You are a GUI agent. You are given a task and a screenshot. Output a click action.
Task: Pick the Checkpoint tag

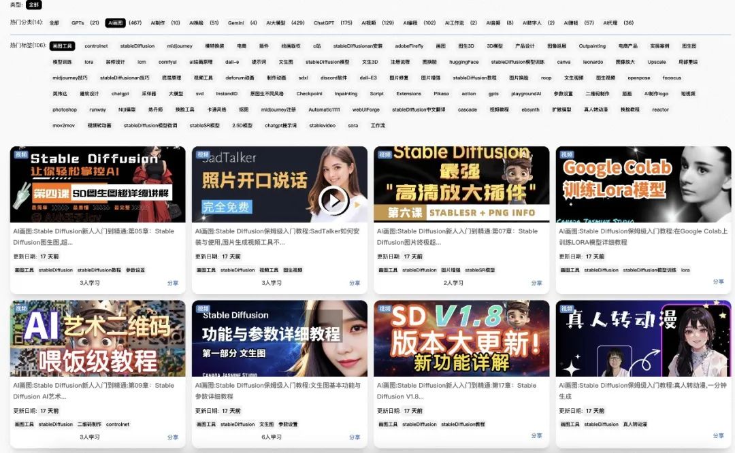[309, 94]
